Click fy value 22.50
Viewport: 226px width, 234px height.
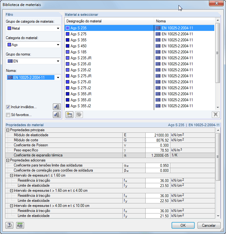[x=158, y=201]
